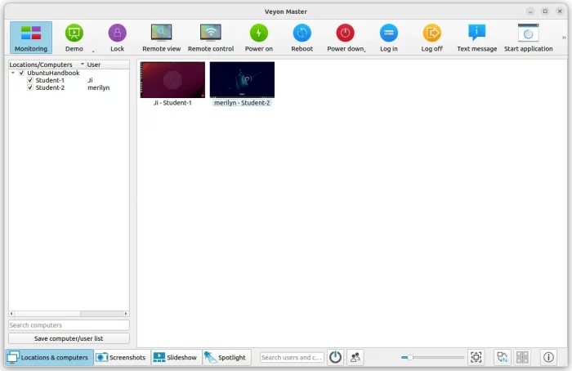The width and height of the screenshot is (572, 371).
Task: Uncheck the Student-1 checkbox
Action: [30, 80]
